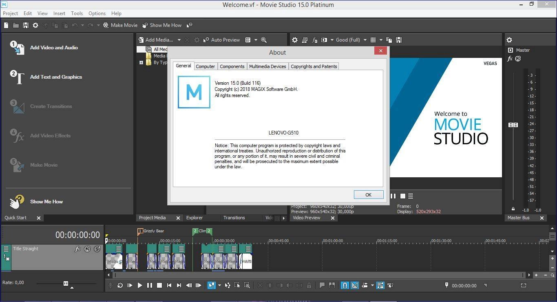The width and height of the screenshot is (557, 302).
Task: Solo the Title Straight track
Action: pos(97,249)
